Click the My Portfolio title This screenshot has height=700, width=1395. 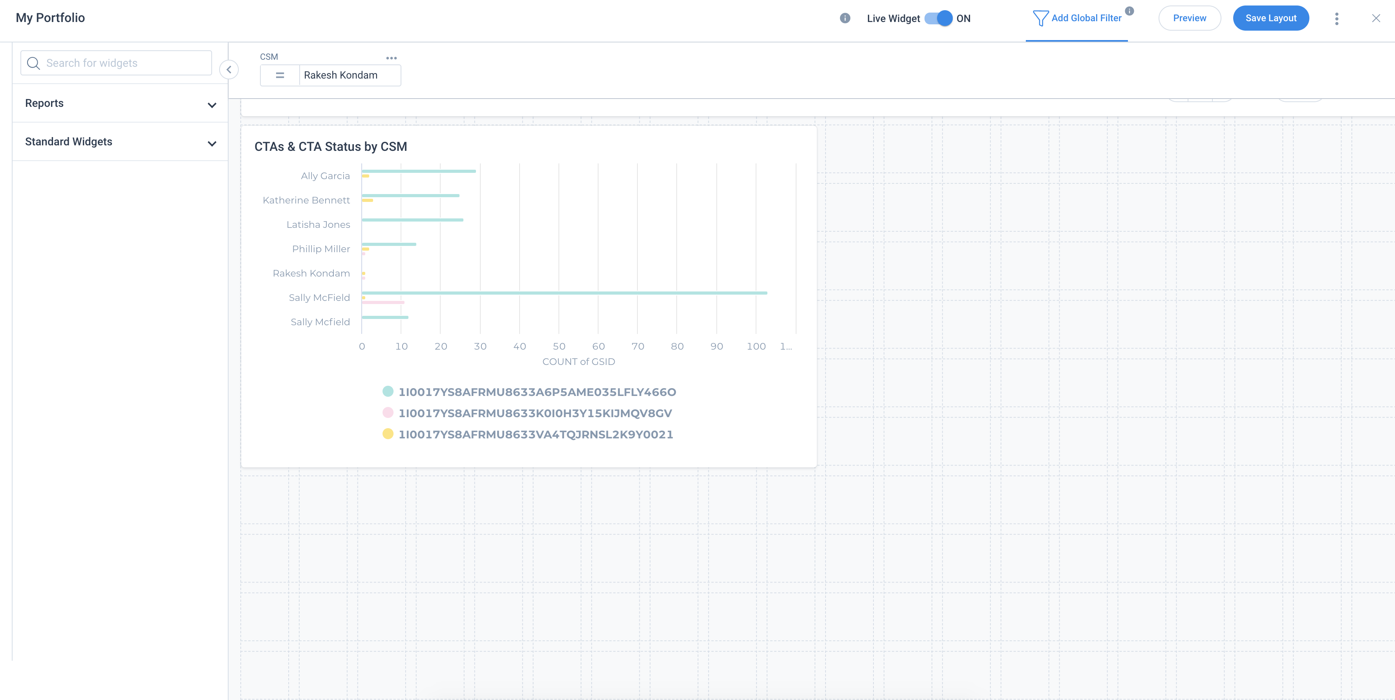(x=50, y=17)
